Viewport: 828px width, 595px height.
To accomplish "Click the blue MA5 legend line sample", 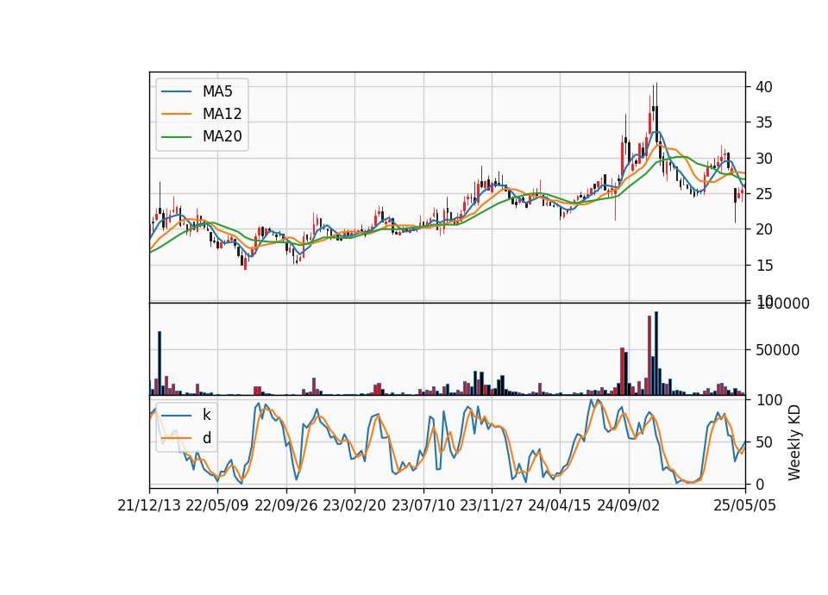I will (176, 92).
